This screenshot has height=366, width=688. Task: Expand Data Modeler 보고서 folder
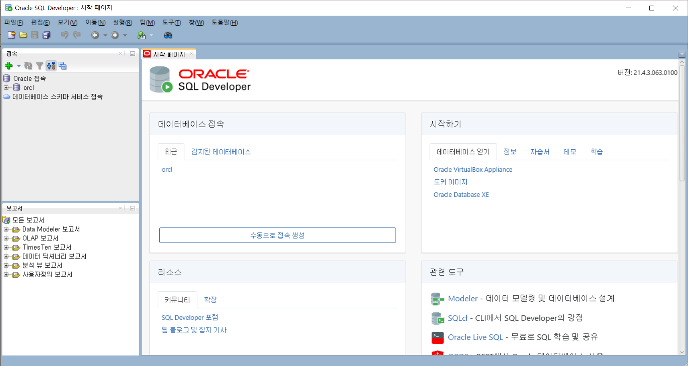6,229
